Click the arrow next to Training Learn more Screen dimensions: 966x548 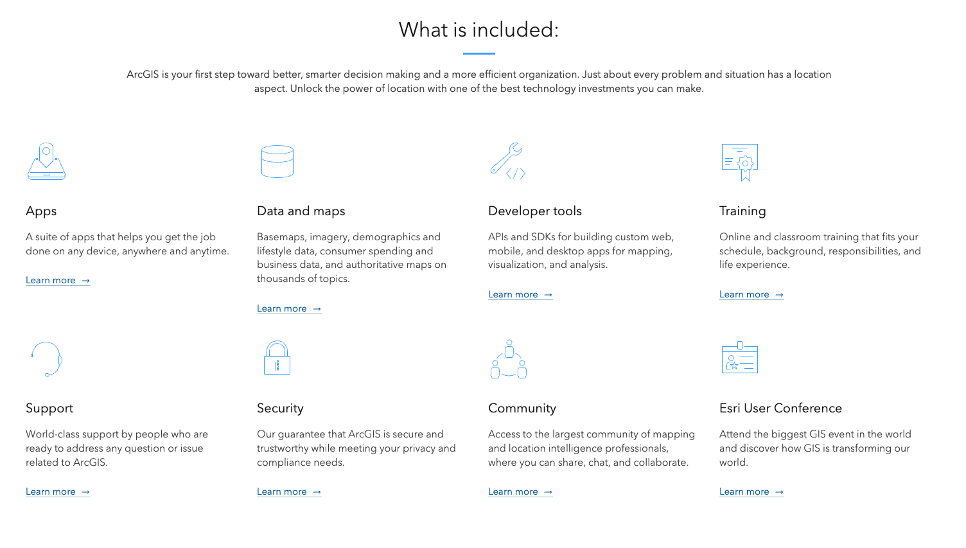coord(780,294)
